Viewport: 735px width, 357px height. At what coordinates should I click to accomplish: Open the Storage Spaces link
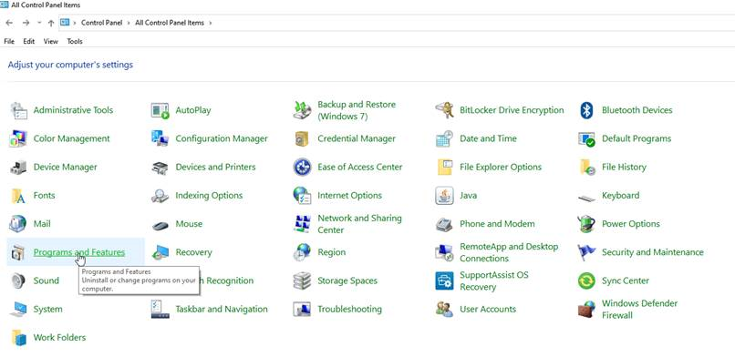pyautogui.click(x=347, y=280)
